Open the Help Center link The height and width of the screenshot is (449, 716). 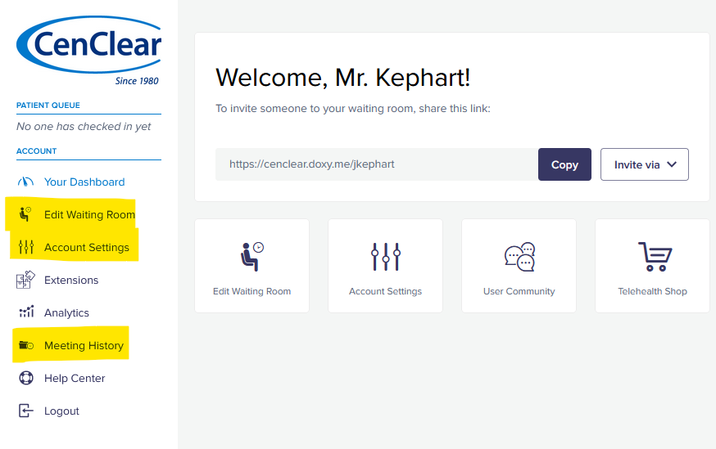click(75, 379)
